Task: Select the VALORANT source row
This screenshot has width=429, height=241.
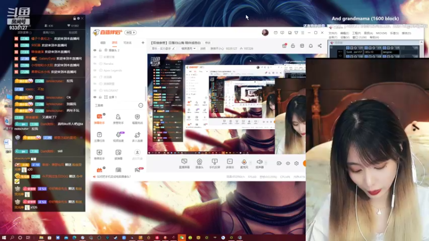Action: point(119,91)
